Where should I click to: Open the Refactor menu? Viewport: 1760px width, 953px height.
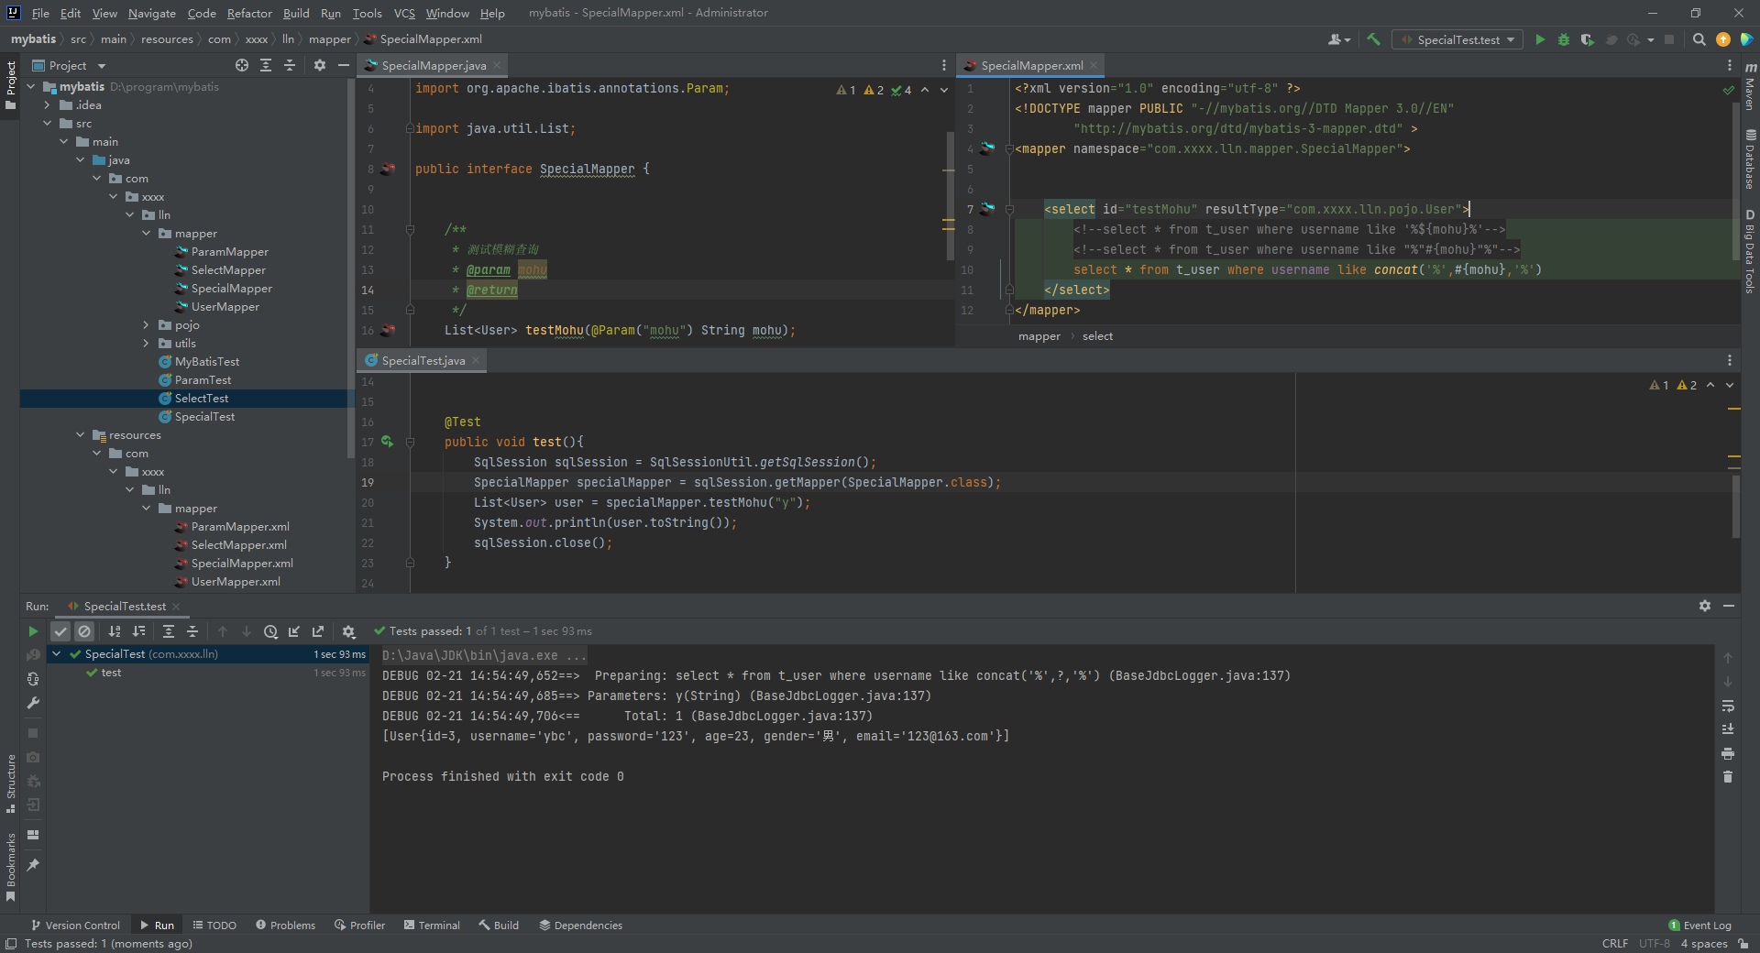click(249, 13)
